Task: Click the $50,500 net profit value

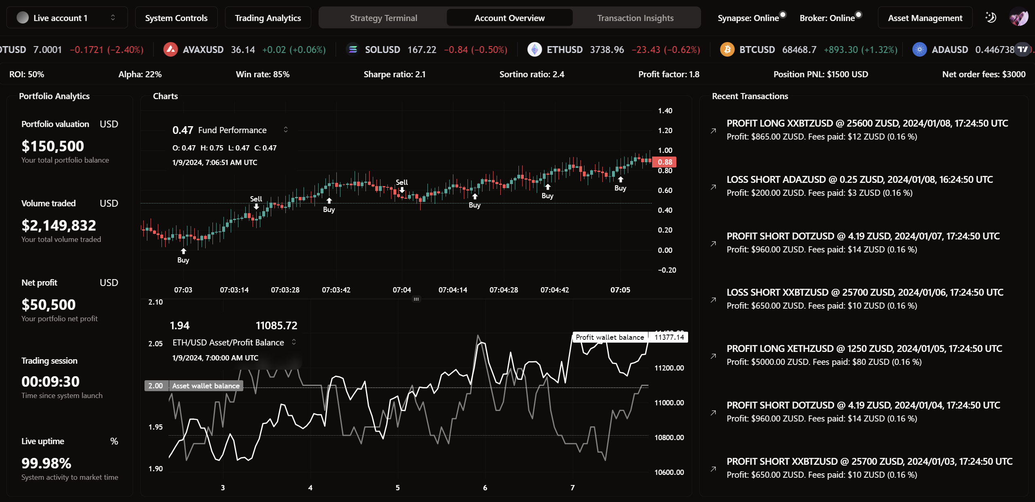Action: click(x=49, y=305)
